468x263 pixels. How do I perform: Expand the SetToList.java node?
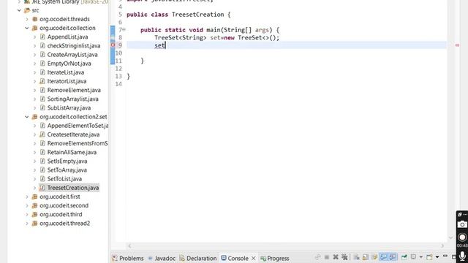tap(34, 179)
